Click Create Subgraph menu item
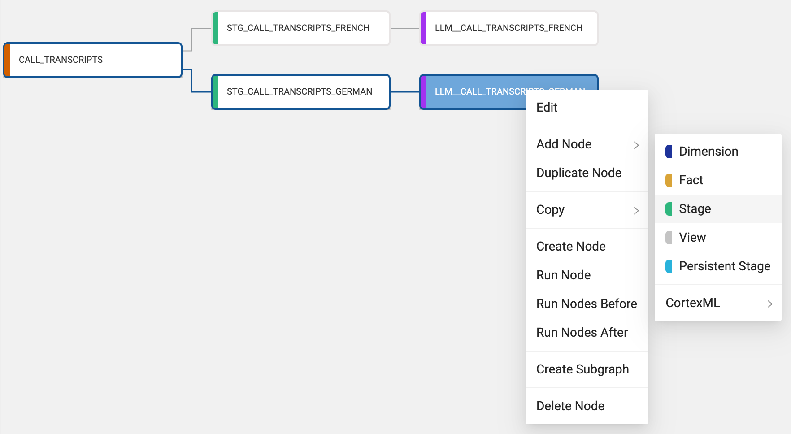 582,369
